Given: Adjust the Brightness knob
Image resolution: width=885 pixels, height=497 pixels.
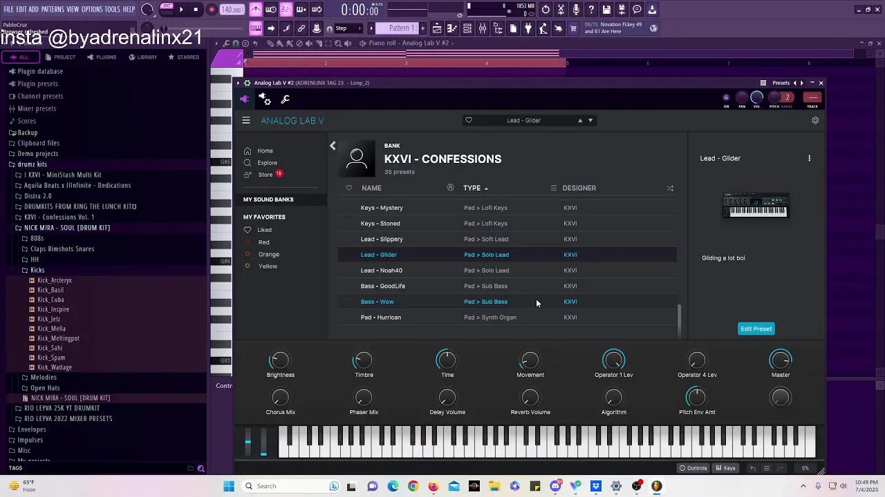Looking at the screenshot, I should [279, 360].
